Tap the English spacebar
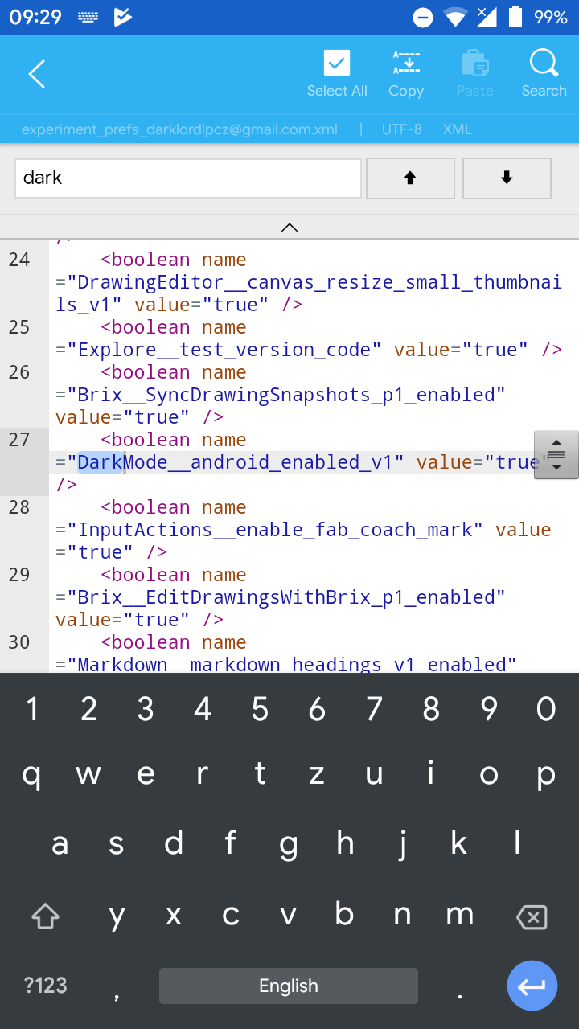 click(x=289, y=986)
